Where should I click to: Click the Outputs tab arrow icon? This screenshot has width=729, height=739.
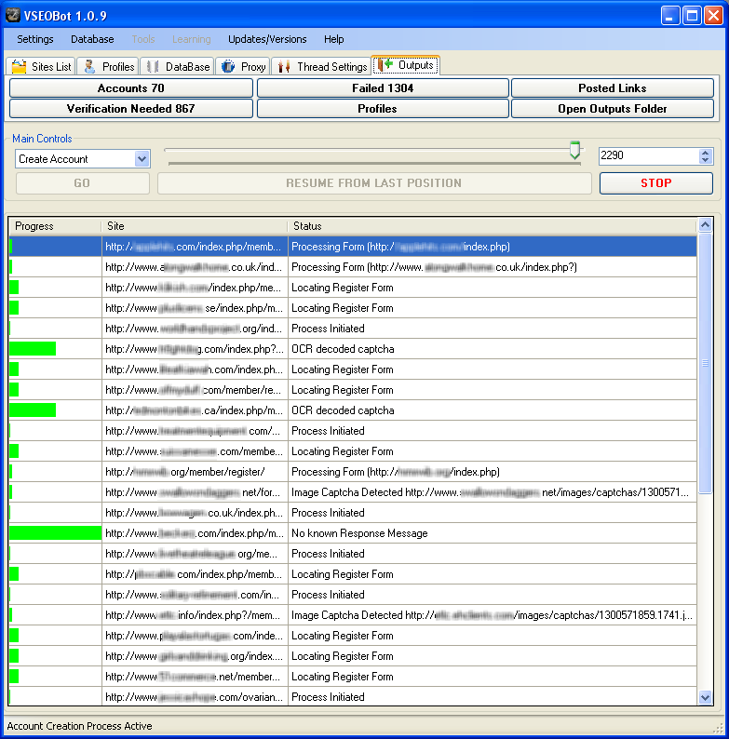[x=385, y=64]
